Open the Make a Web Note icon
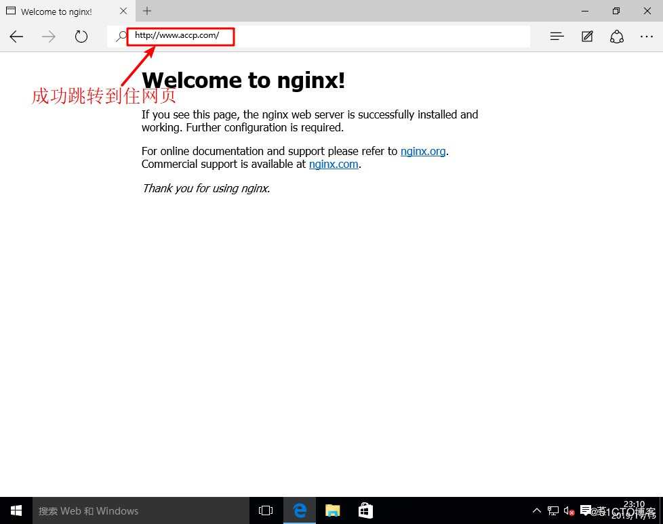This screenshot has width=663, height=524. click(x=587, y=37)
